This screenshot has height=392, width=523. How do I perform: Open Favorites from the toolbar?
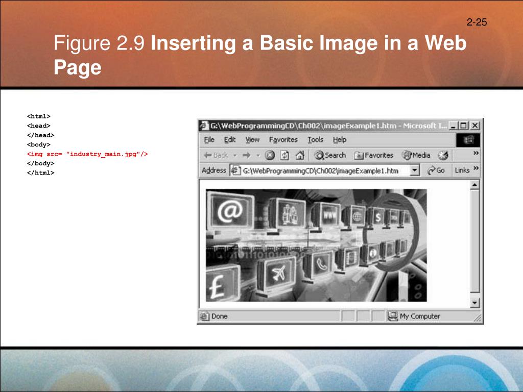[x=373, y=155]
